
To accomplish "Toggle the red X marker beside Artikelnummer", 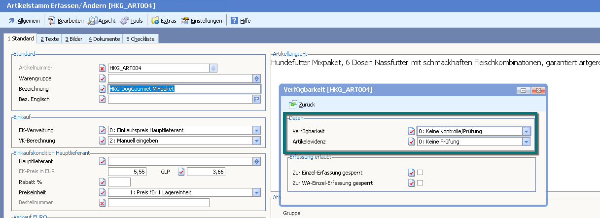I will (102, 68).
